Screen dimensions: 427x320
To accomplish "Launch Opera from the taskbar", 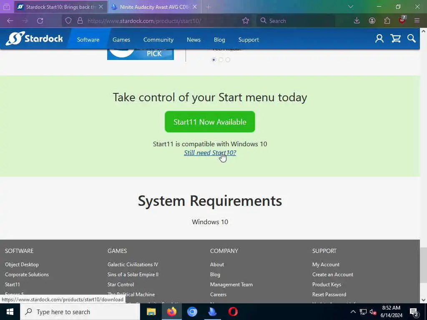I will coord(233,312).
